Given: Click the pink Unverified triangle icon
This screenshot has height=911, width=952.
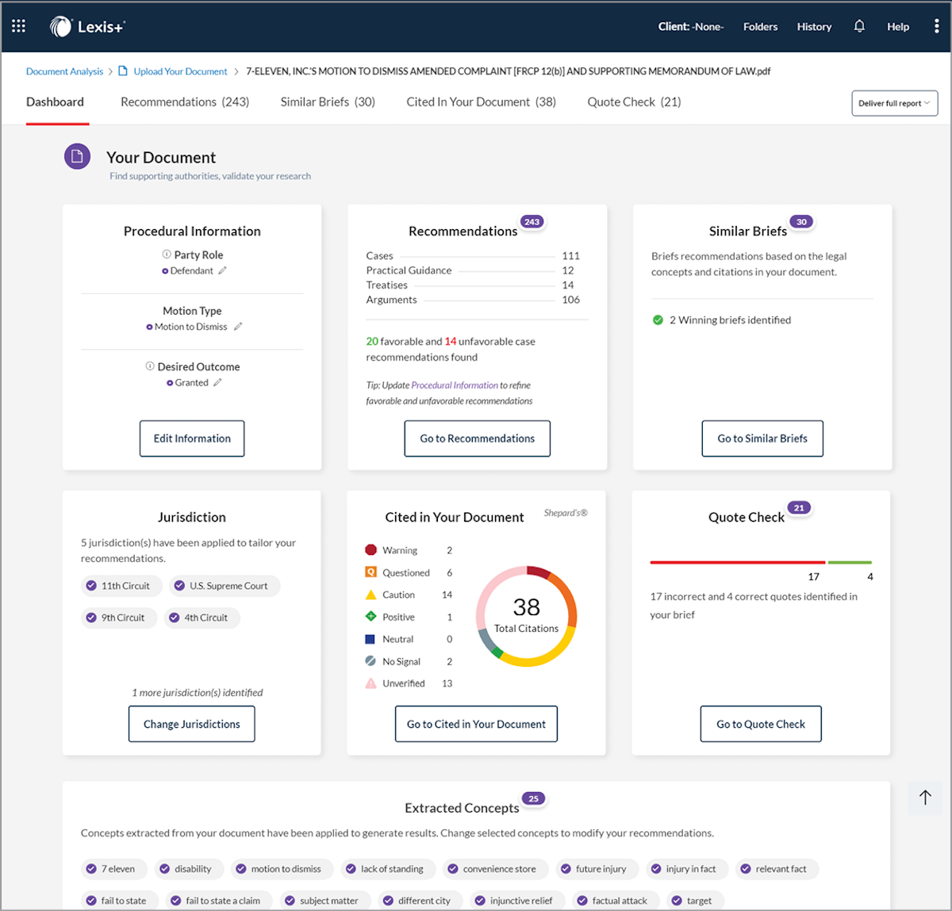Looking at the screenshot, I should pyautogui.click(x=370, y=683).
